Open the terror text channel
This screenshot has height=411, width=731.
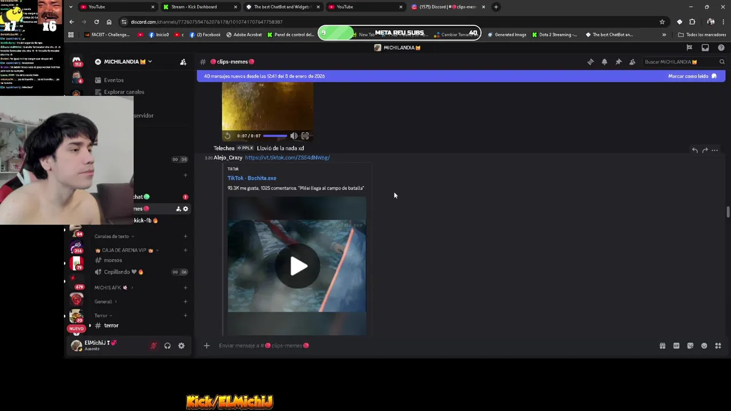(x=111, y=325)
